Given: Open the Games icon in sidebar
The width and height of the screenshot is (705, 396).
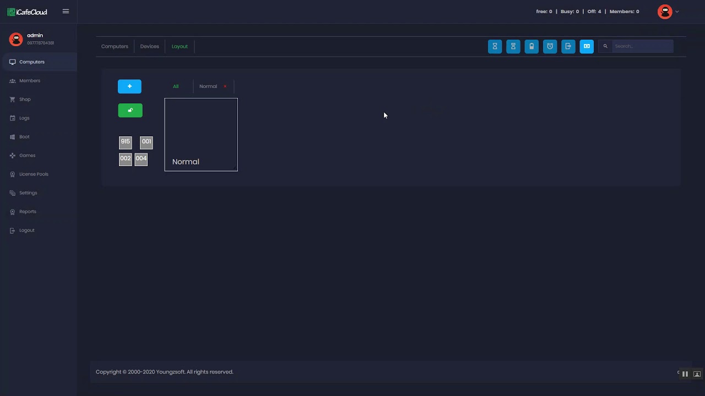Looking at the screenshot, I should 13,156.
